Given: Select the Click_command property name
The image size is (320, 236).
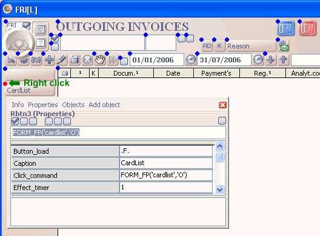Looking at the screenshot, I should tap(65, 175).
